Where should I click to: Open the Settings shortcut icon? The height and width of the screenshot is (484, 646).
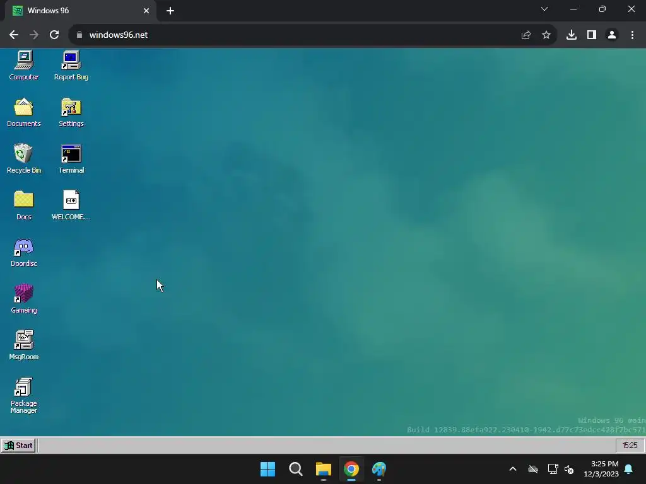71,112
